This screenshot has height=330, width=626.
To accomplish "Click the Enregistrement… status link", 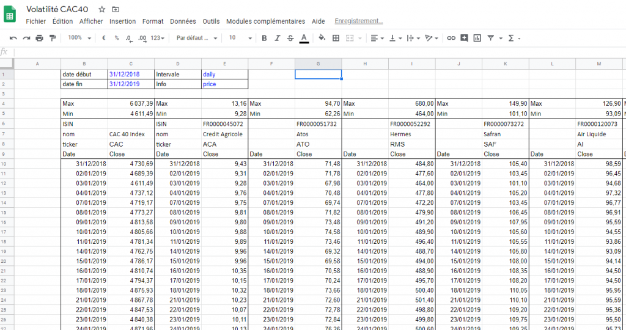I will pyautogui.click(x=358, y=21).
